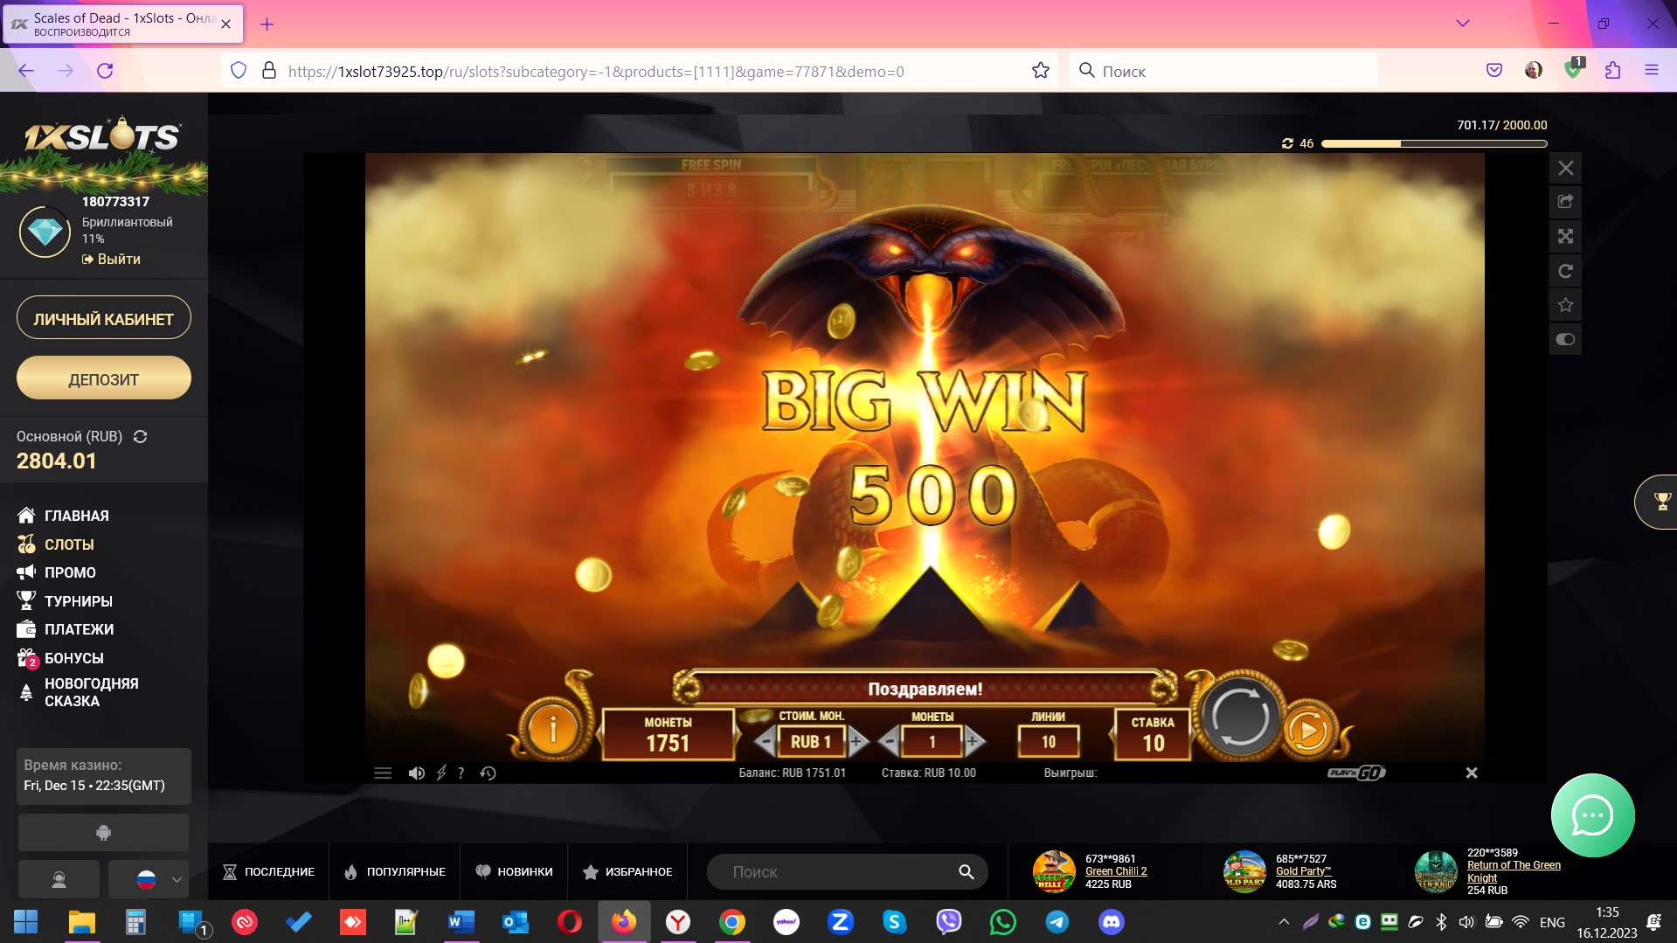This screenshot has height=943, width=1677.
Task: Open the game history icon
Action: coord(489,773)
